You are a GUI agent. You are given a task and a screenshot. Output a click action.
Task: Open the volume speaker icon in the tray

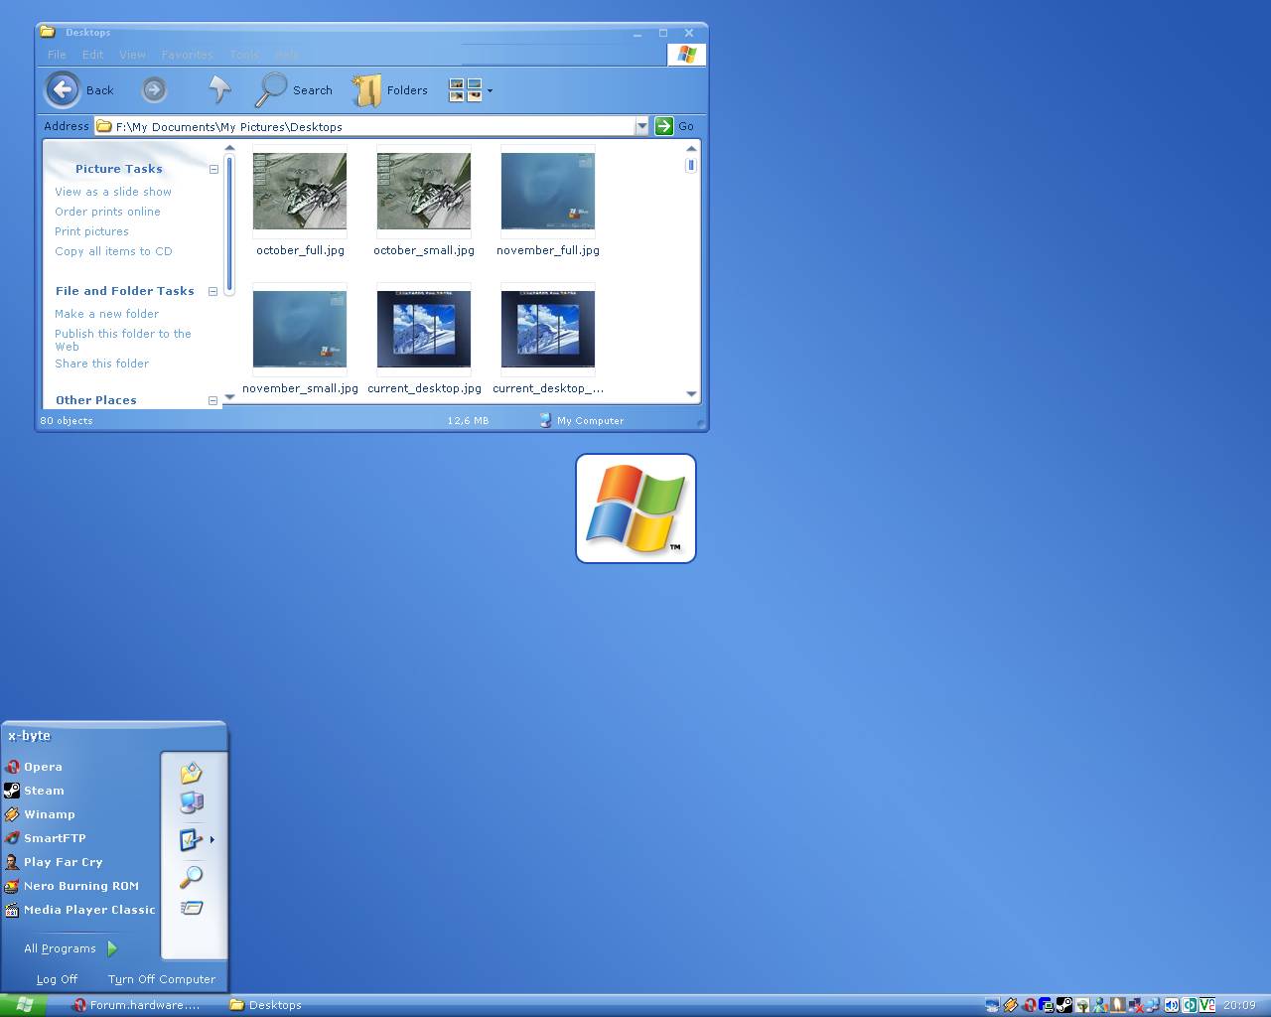click(1172, 1005)
